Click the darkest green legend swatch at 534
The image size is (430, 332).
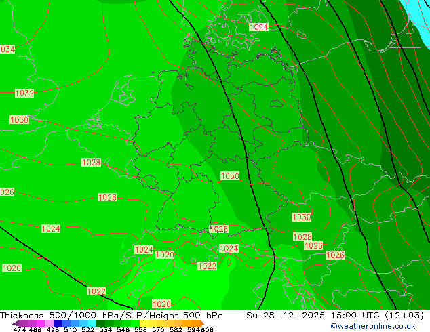tap(100, 323)
